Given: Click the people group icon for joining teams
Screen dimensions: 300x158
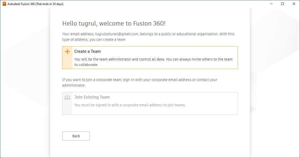Looking at the screenshot, I should click(67, 97).
